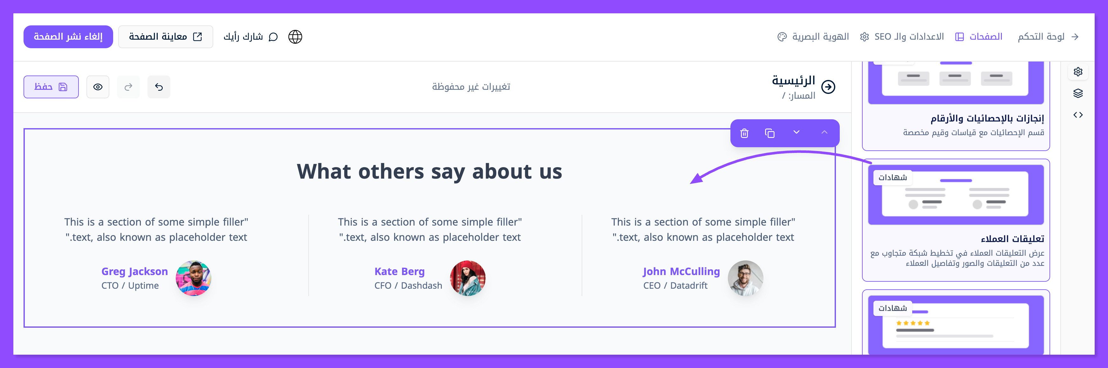Click the redo arrow button
This screenshot has height=368, width=1108.
click(x=128, y=87)
